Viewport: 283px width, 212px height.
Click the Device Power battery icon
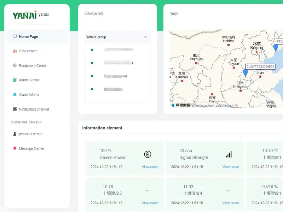click(148, 154)
